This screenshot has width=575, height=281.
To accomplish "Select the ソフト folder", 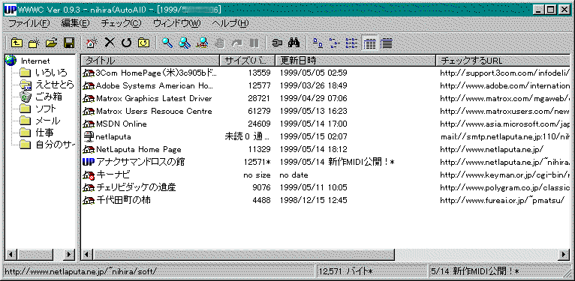I will click(46, 109).
